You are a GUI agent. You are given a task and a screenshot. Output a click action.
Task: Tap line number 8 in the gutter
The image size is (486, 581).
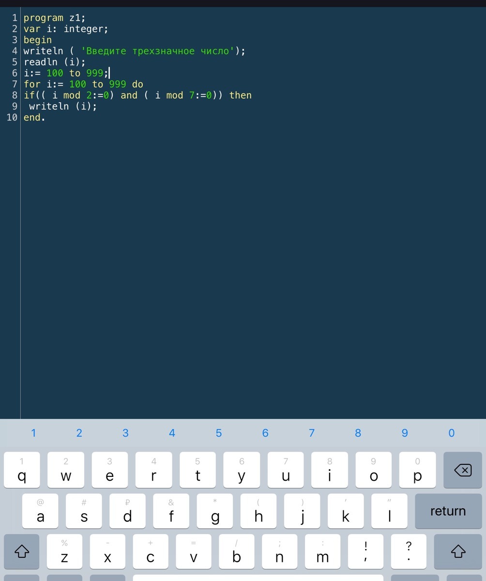click(15, 95)
